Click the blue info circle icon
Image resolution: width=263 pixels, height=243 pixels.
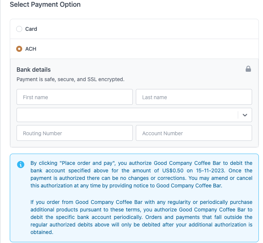pos(21,165)
